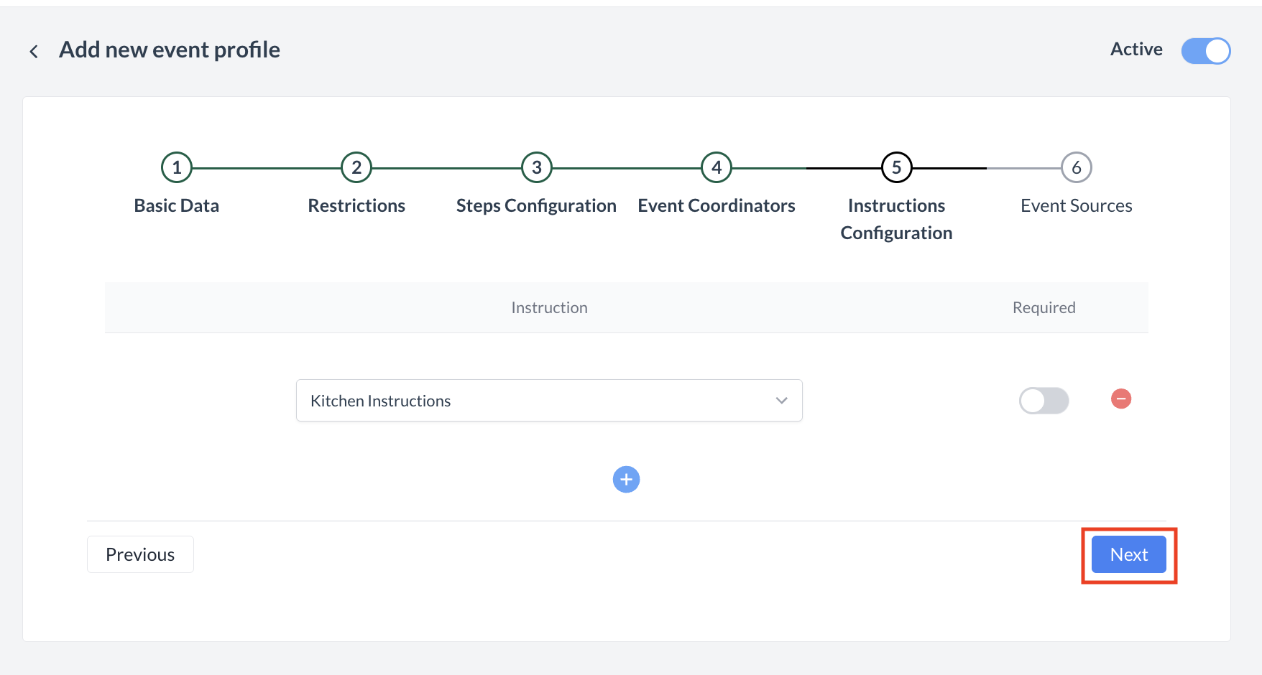Navigate to the Restrictions step label
This screenshot has height=675, width=1262.
(x=356, y=205)
